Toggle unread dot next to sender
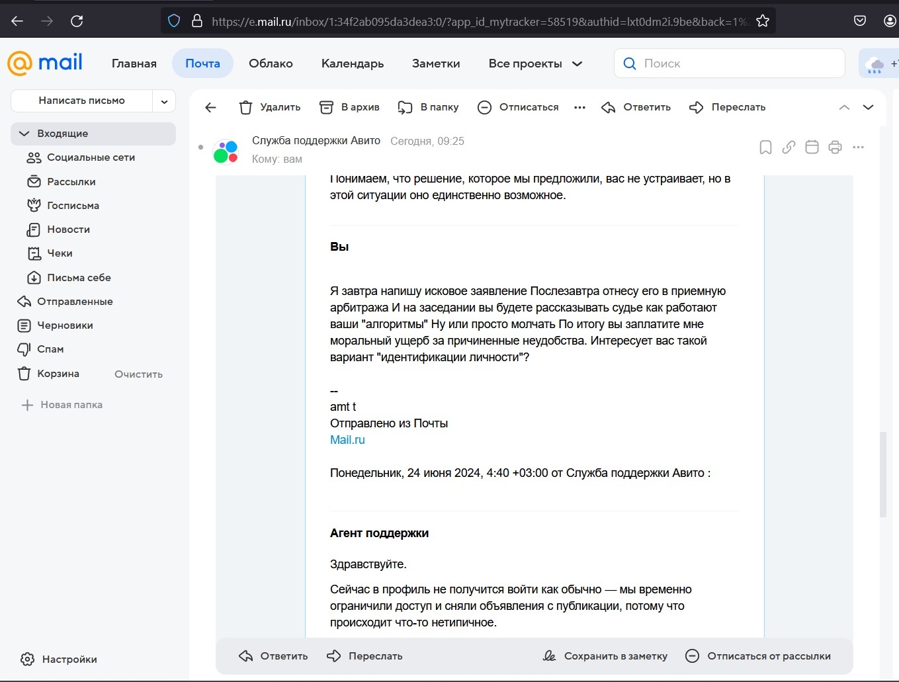Image resolution: width=899 pixels, height=682 pixels. pyautogui.click(x=200, y=147)
